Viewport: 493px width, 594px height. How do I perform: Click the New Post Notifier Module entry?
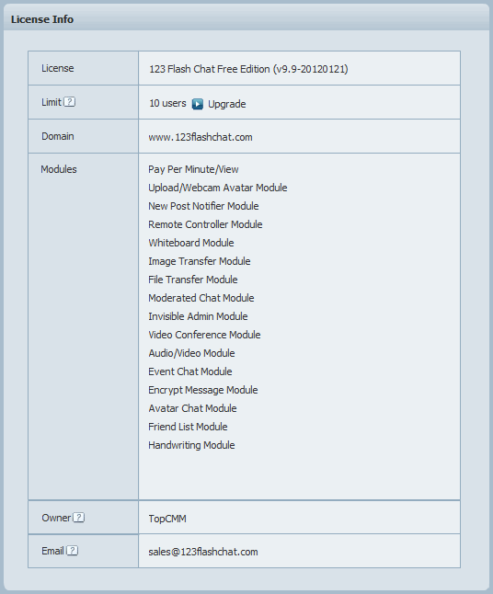(203, 206)
